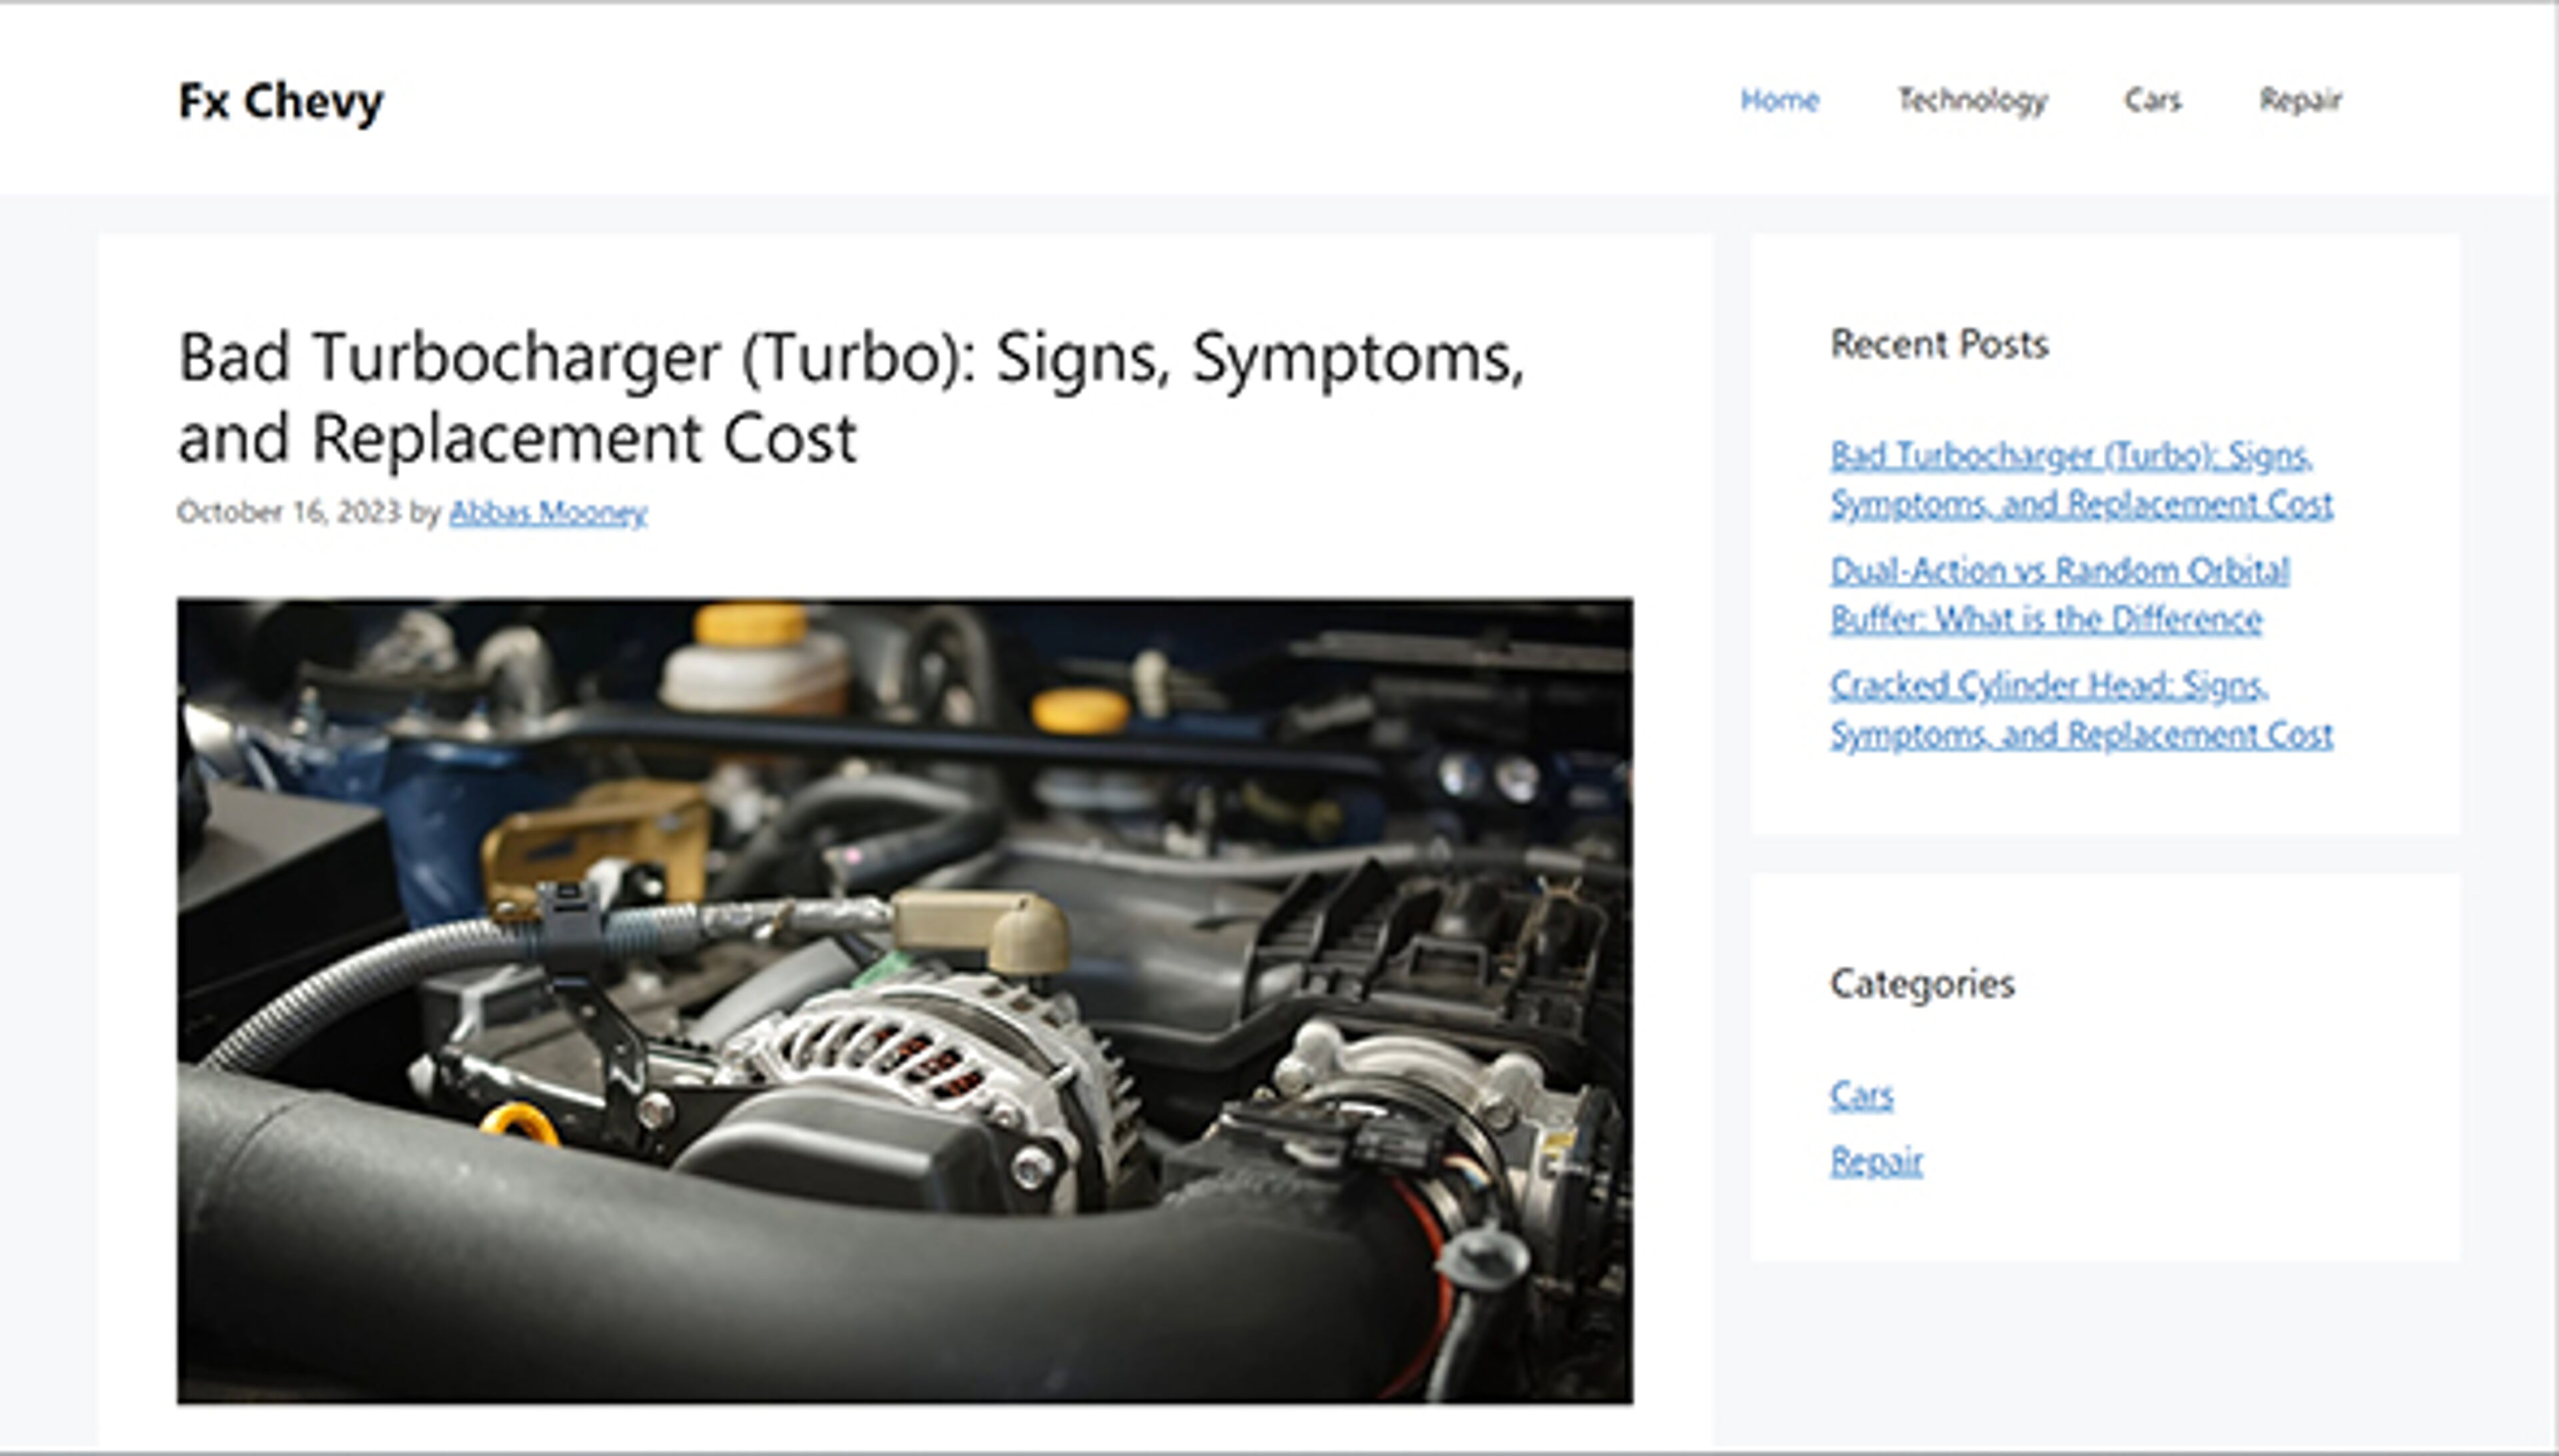This screenshot has height=1456, width=2559.
Task: Browse the Repair category in sidebar
Action: 1876,1161
